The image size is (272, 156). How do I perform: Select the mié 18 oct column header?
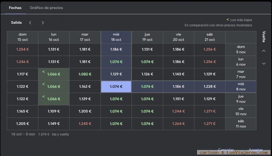click(116, 37)
